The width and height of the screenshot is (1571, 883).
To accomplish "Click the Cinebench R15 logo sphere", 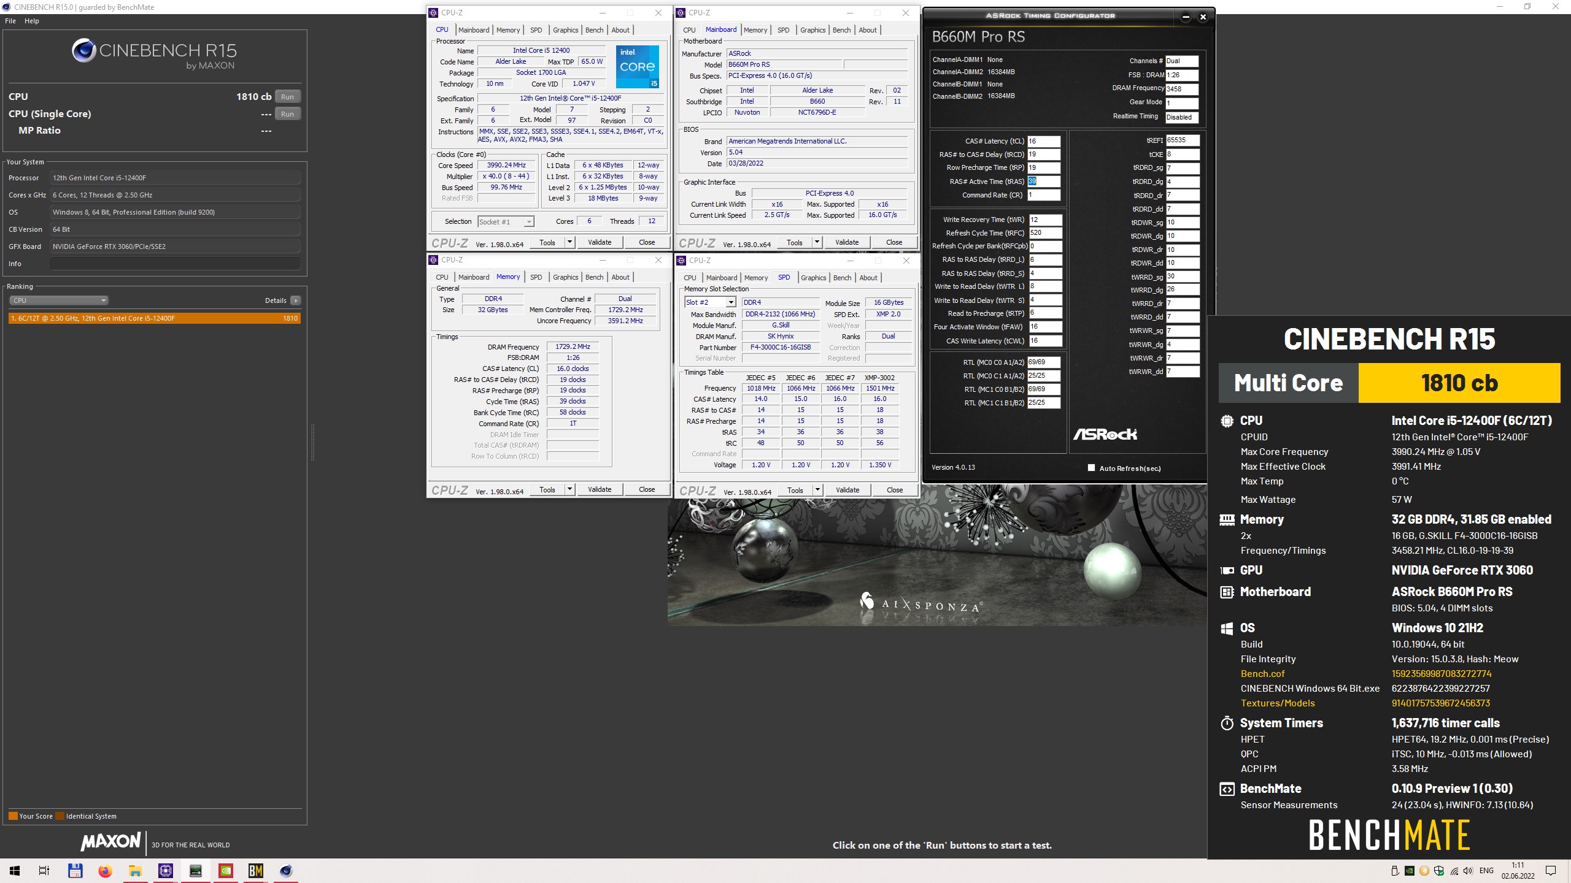I will click(x=83, y=50).
